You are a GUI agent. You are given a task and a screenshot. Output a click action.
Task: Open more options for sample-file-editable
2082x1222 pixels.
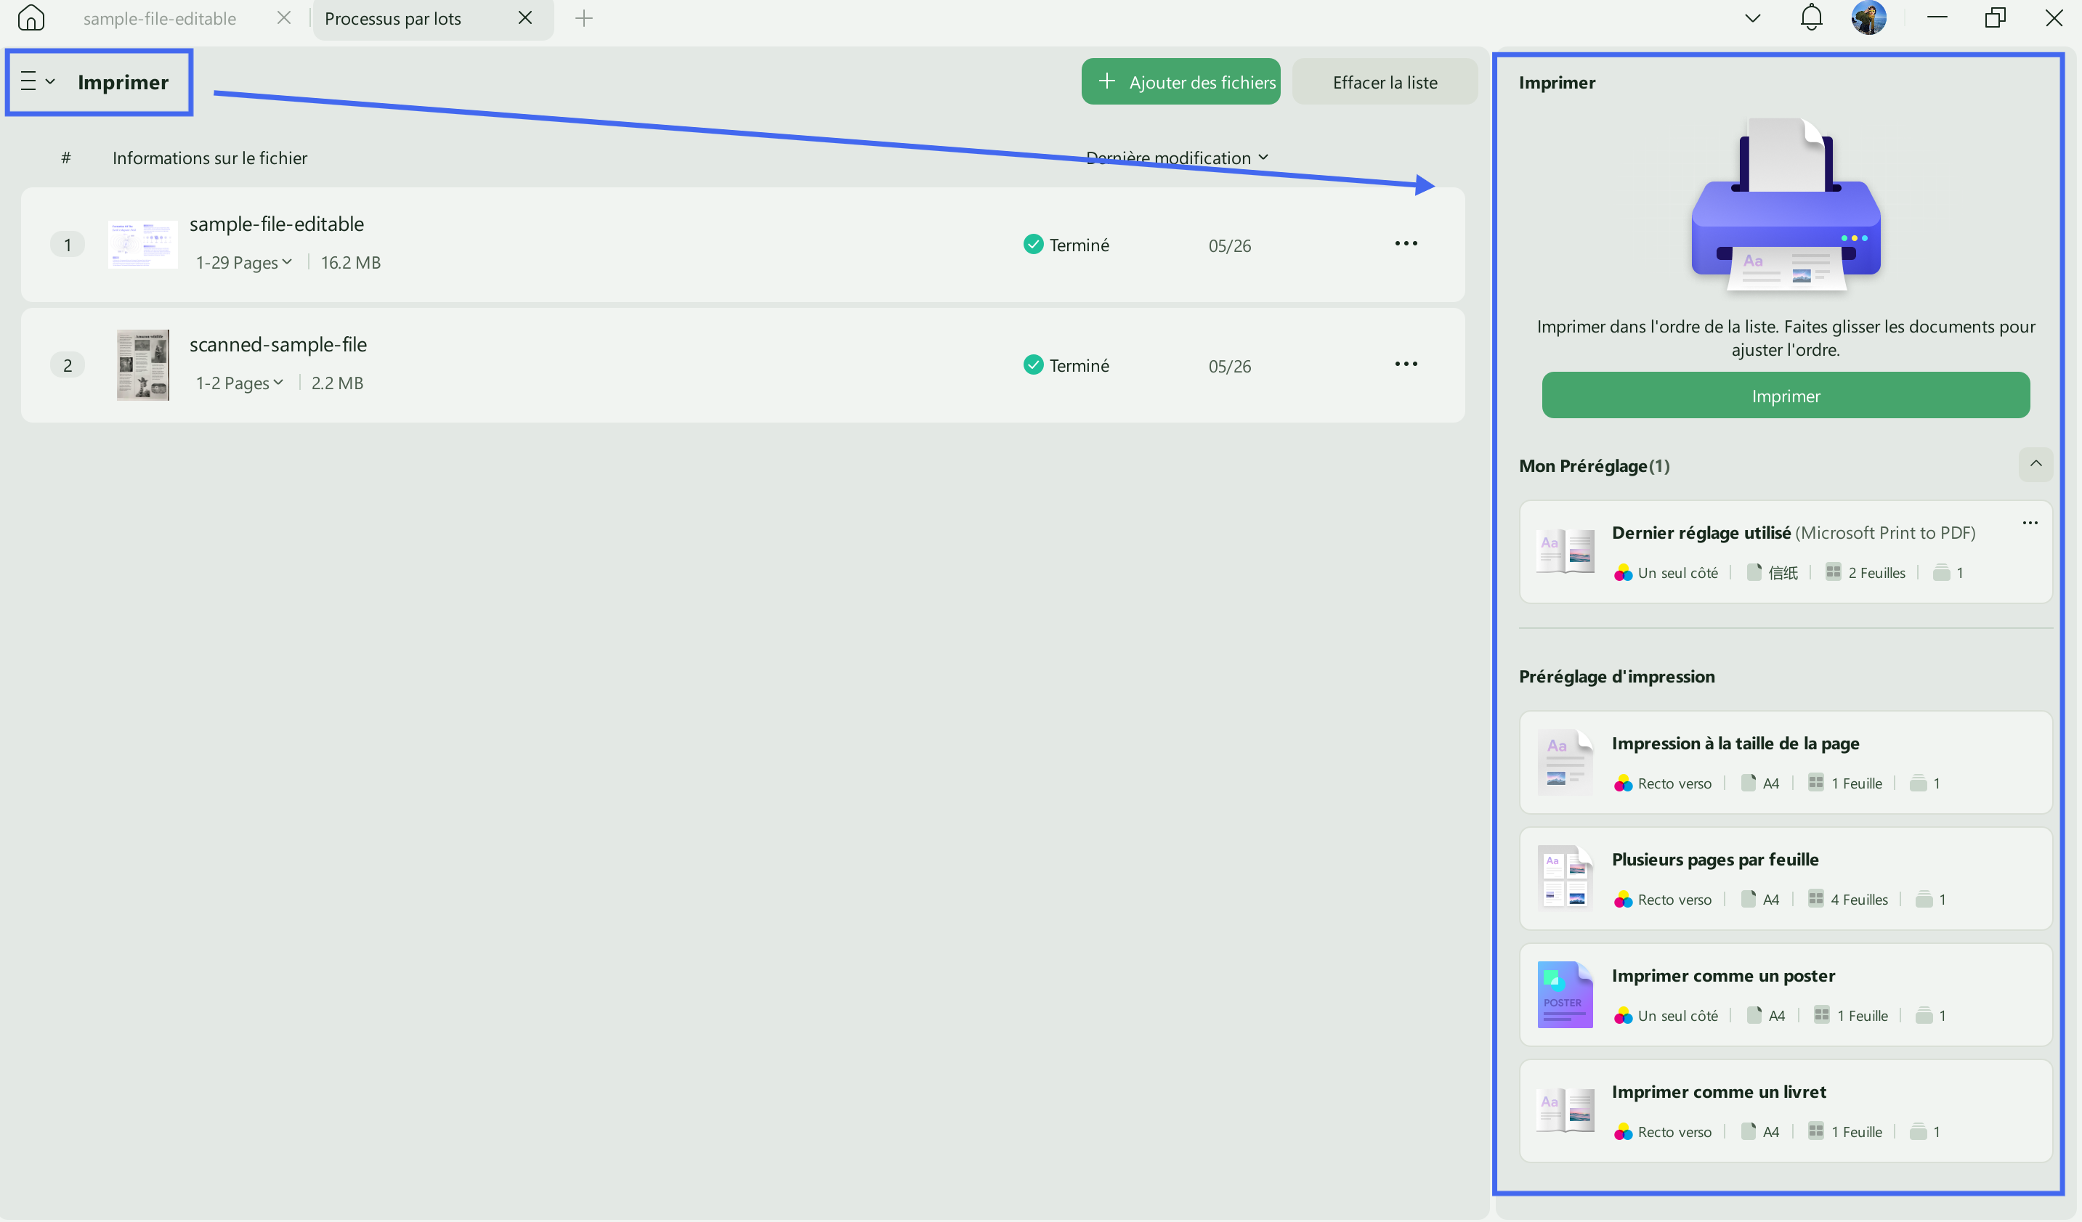[1406, 243]
